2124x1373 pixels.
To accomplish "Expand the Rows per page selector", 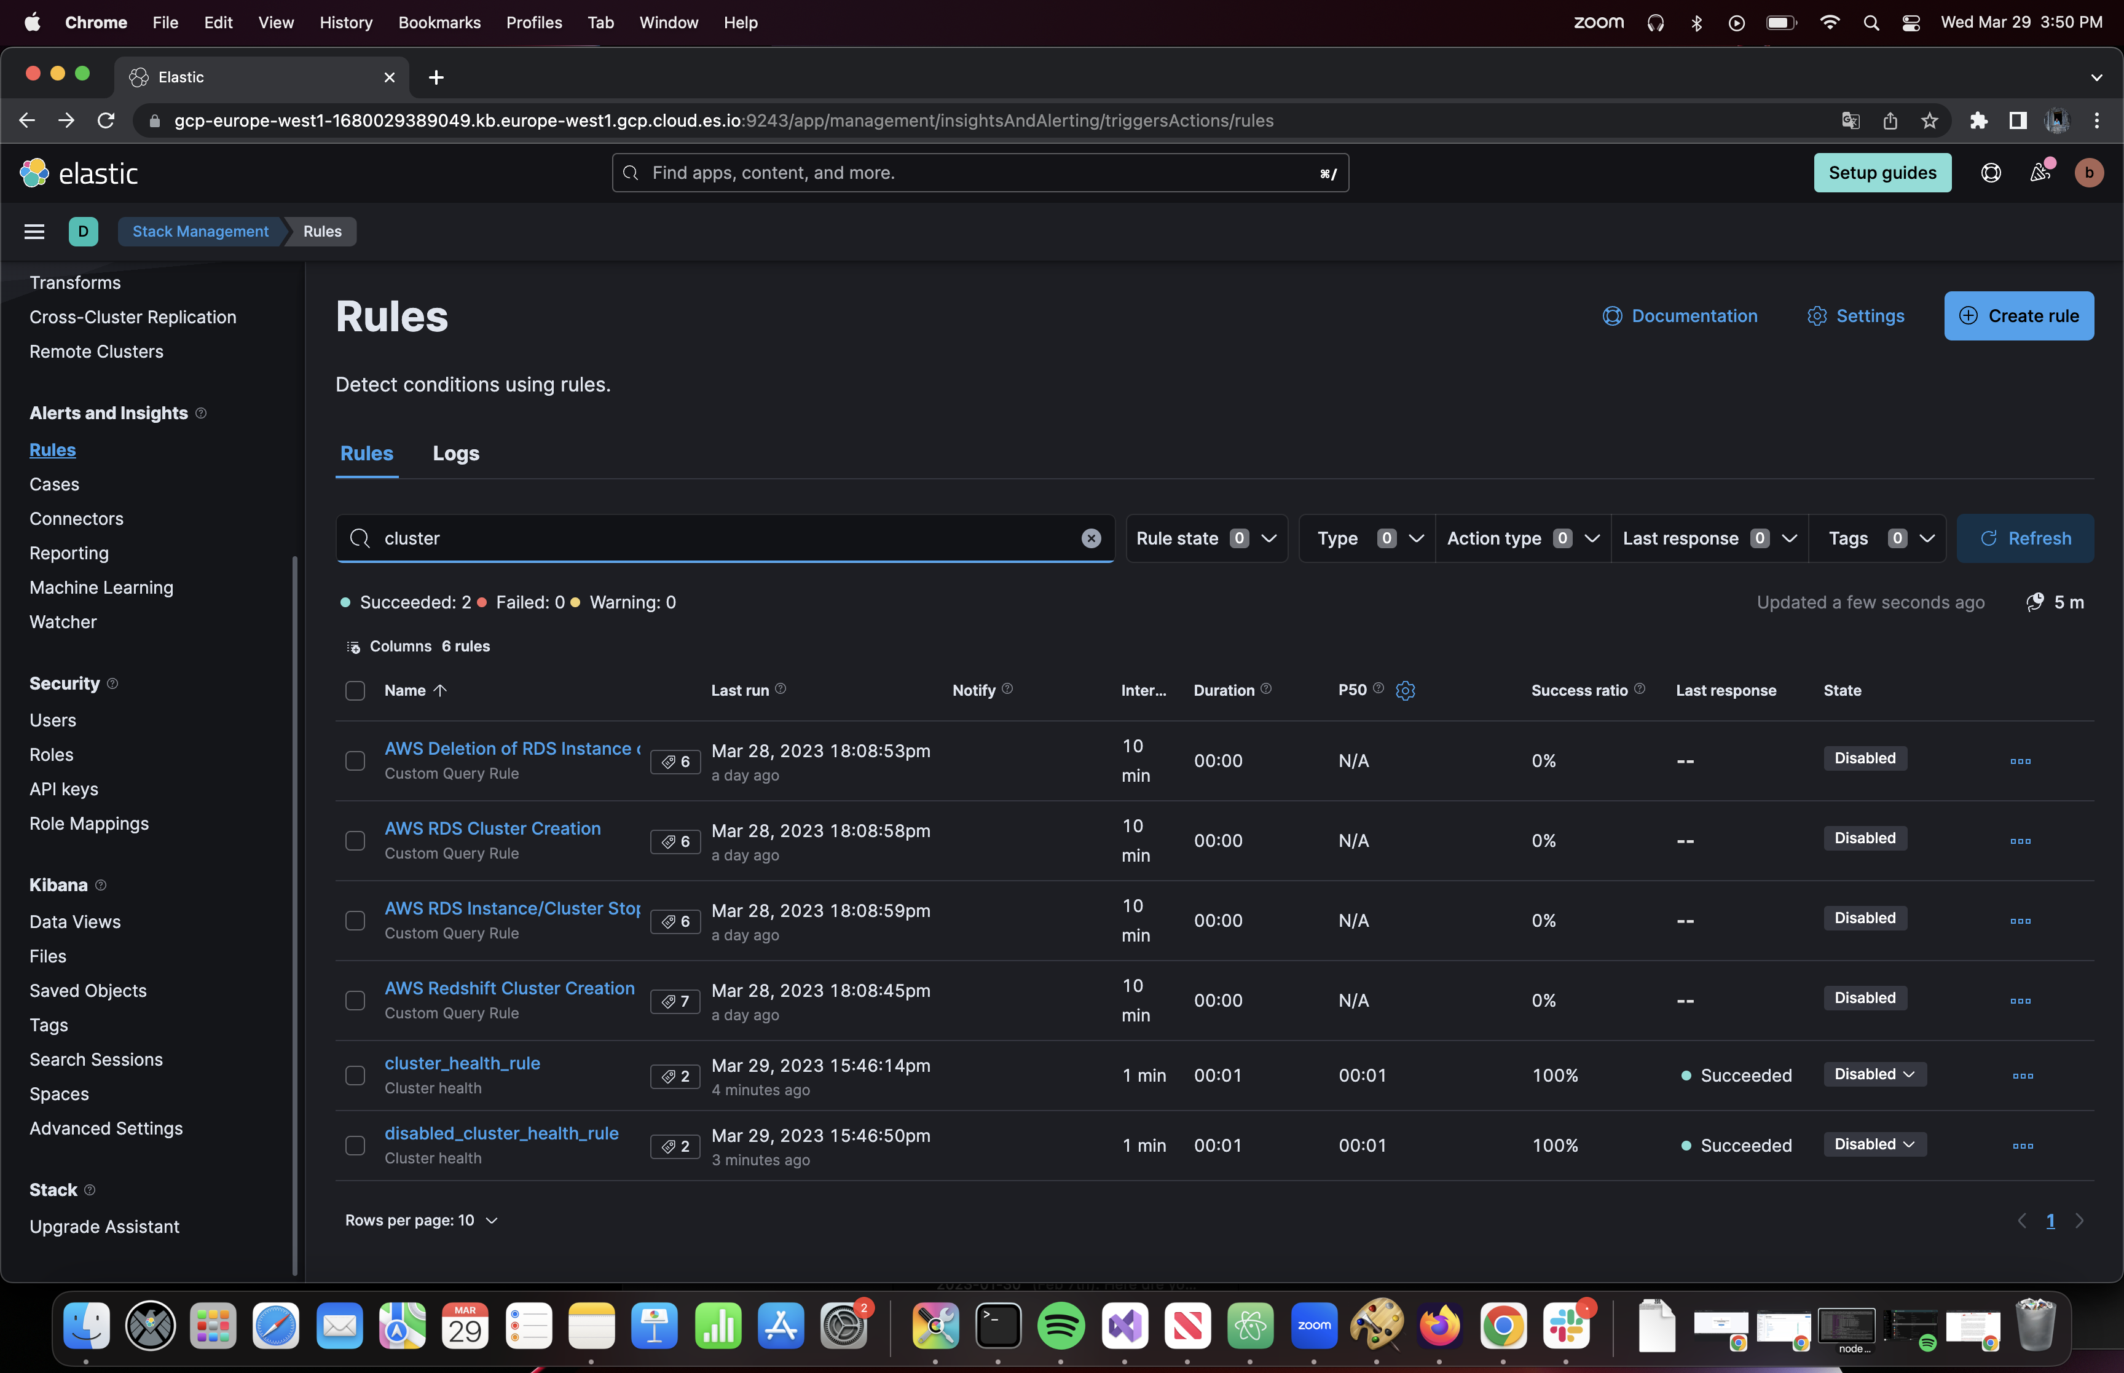I will click(422, 1219).
